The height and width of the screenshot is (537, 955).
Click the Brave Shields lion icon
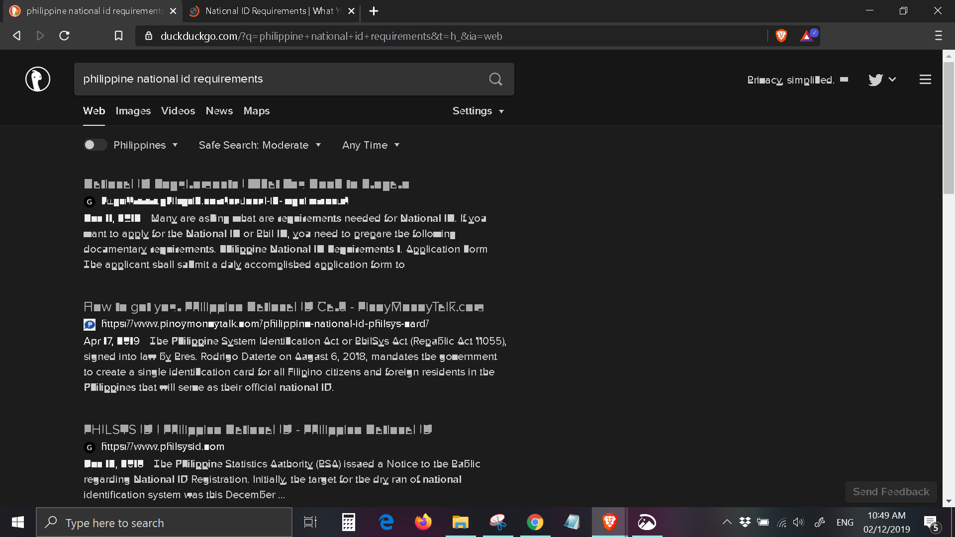point(781,36)
